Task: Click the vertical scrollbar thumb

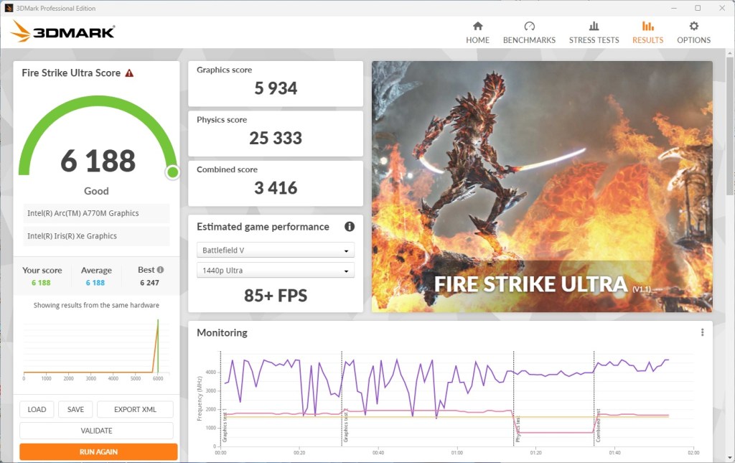Action: 730,126
